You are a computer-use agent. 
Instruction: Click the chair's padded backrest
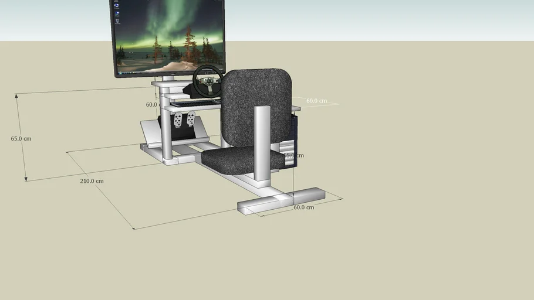point(256,107)
